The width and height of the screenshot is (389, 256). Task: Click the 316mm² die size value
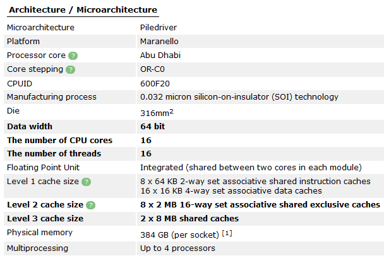click(x=157, y=113)
